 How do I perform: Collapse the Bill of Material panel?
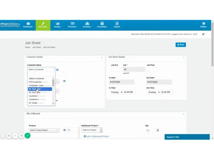(184, 114)
